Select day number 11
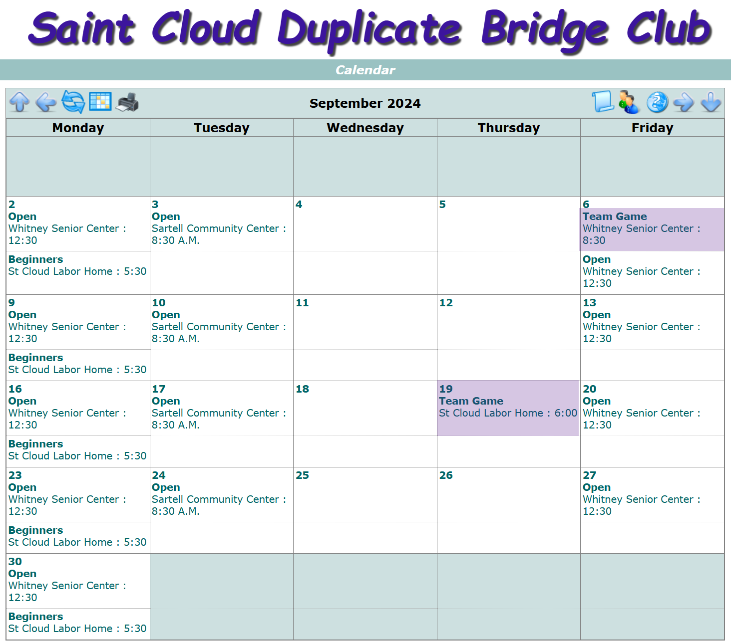Image resolution: width=731 pixels, height=644 pixels. [302, 303]
